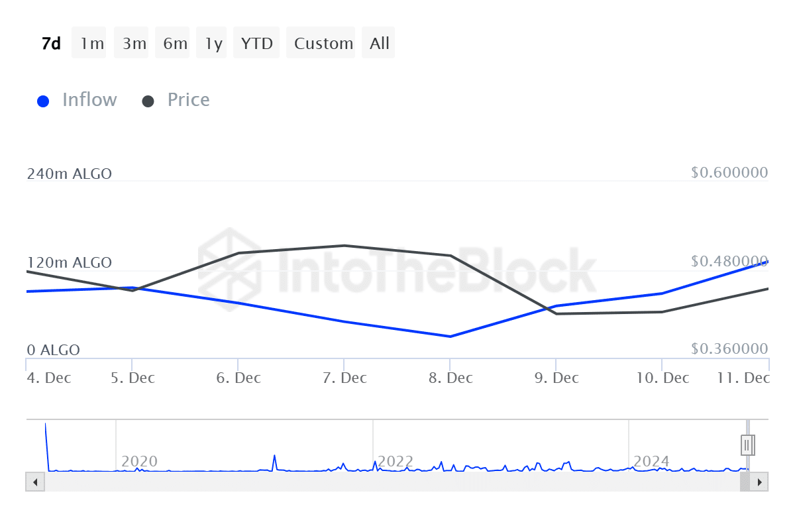Select the 6m time range
The width and height of the screenshot is (795, 530).
coord(175,44)
